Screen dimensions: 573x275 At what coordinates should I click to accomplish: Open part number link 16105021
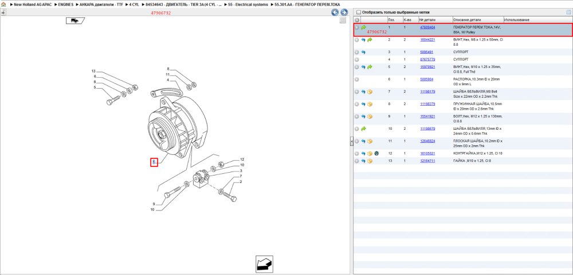point(427,153)
